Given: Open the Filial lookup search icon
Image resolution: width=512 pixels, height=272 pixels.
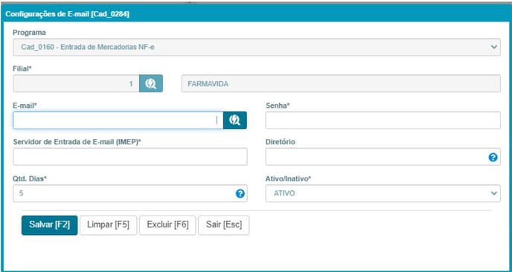Looking at the screenshot, I should coord(151,83).
